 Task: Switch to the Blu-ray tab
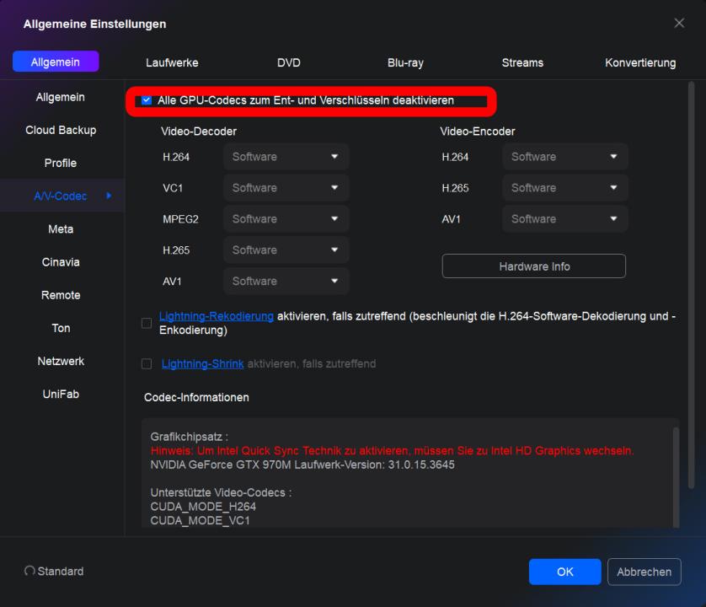click(405, 62)
